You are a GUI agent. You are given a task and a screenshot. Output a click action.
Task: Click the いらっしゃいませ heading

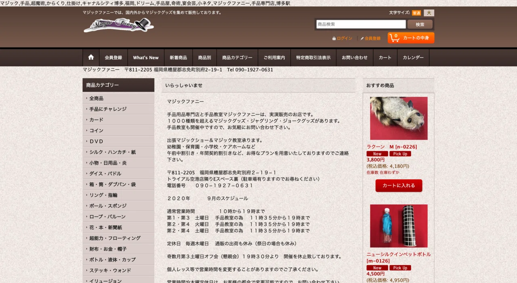[x=258, y=85]
